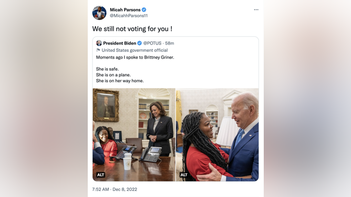This screenshot has width=351, height=197.
Task: Click the 7:52 AM · Dec 8, 2022 timestamp
Action: (x=115, y=189)
